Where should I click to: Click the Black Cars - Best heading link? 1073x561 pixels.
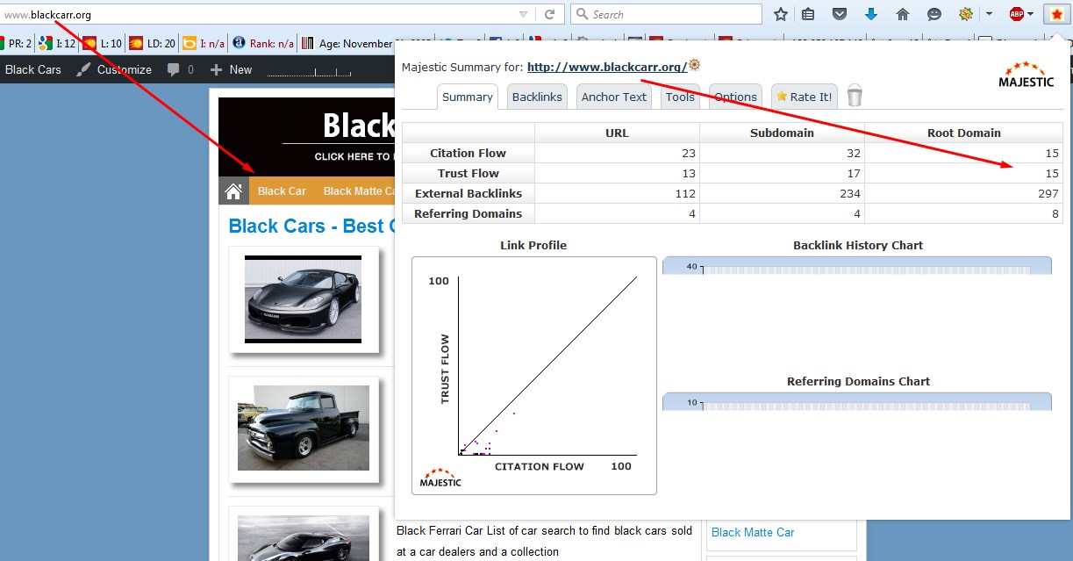pos(311,226)
